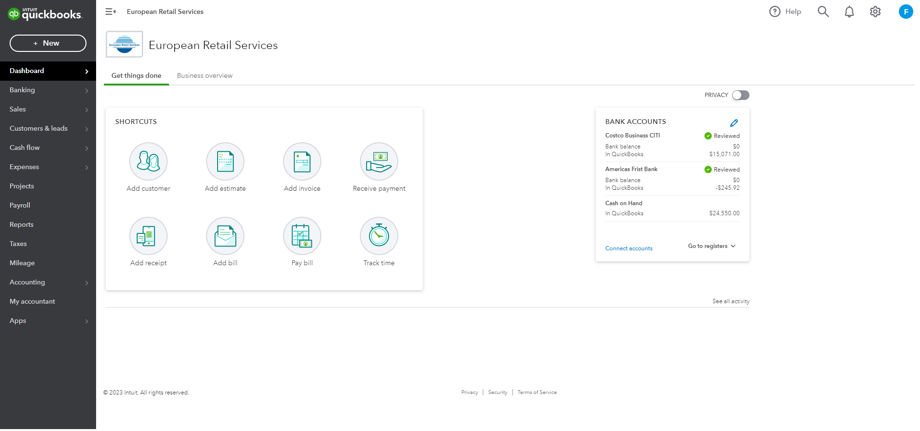Toggle the Privacy switch
The image size is (920, 431).
pyautogui.click(x=741, y=95)
